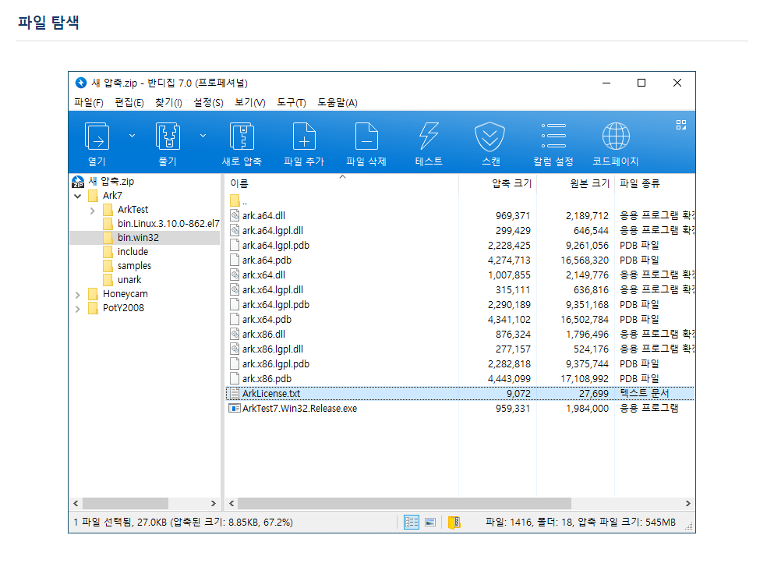Expand the Honeycam folder in sidebar
Image resolution: width=774 pixels, height=567 pixels.
point(76,294)
